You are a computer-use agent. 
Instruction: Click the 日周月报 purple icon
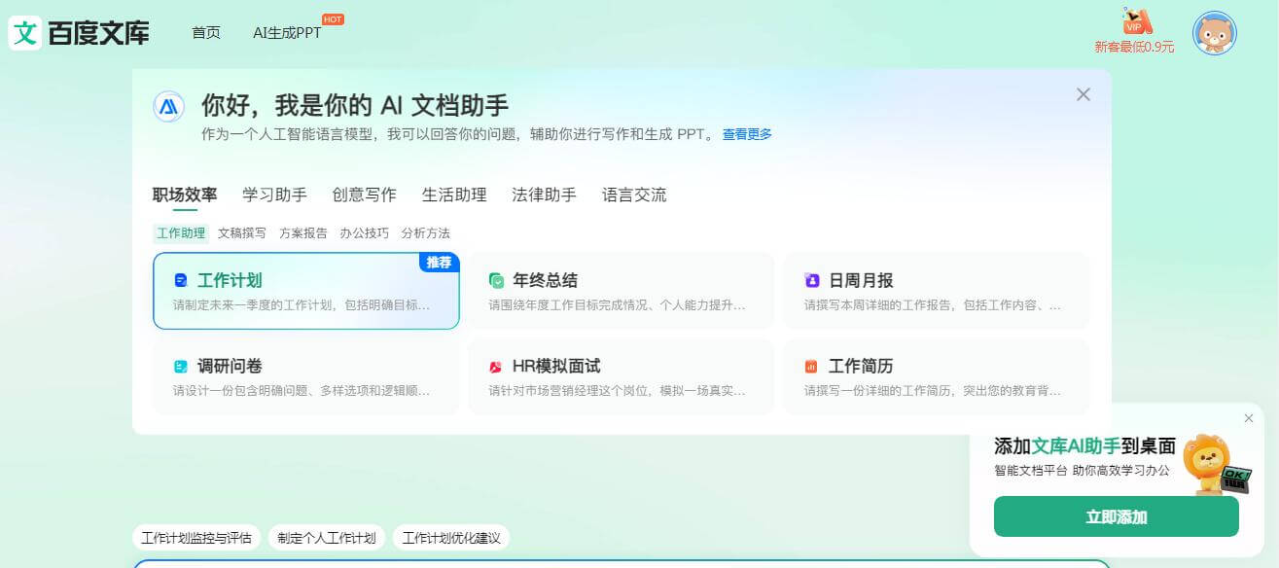(x=811, y=279)
